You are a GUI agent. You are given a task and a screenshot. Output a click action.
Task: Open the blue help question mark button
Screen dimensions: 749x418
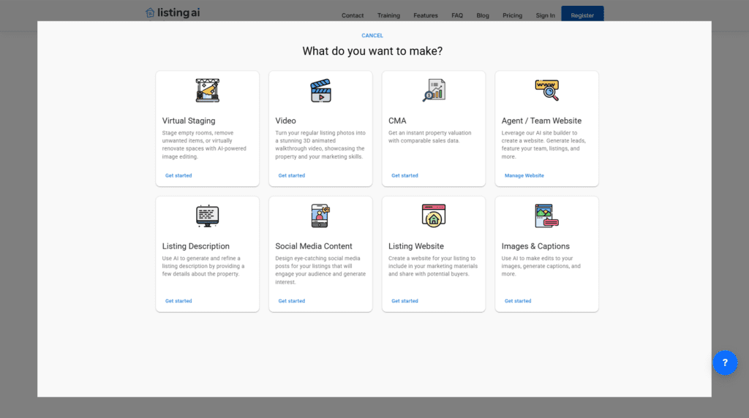tap(725, 362)
